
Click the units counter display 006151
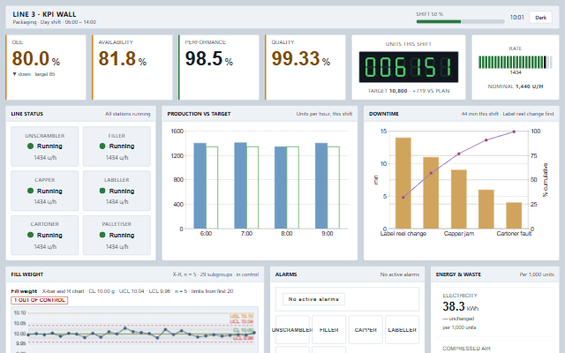[x=409, y=67]
